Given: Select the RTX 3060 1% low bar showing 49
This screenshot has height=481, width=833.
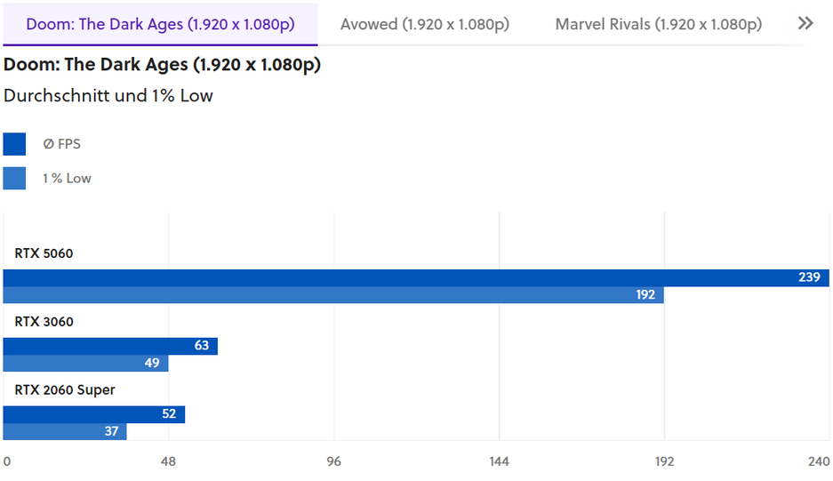Looking at the screenshot, I should [85, 364].
